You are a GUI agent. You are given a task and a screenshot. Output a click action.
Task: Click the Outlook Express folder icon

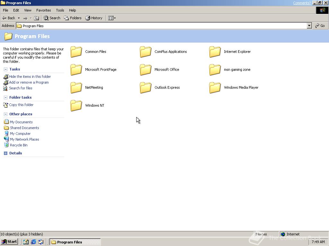pos(146,88)
